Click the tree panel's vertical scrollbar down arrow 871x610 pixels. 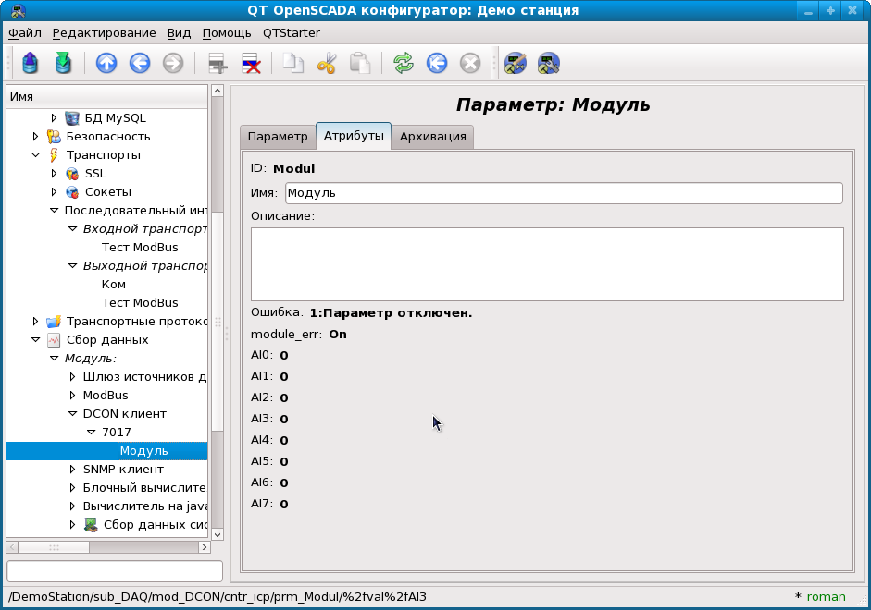click(x=218, y=534)
